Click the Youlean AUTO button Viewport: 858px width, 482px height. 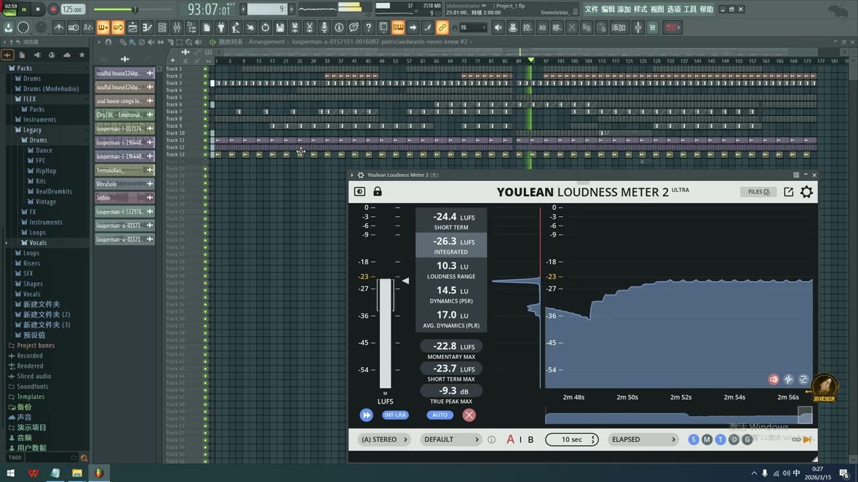click(440, 415)
